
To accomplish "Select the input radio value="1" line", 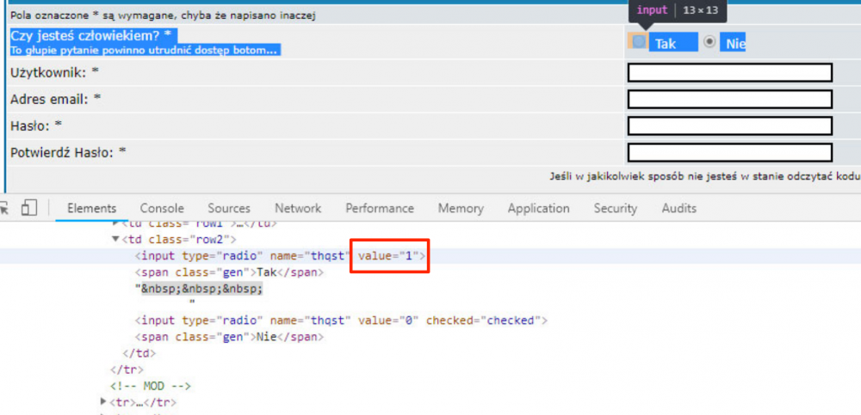I will (x=280, y=255).
